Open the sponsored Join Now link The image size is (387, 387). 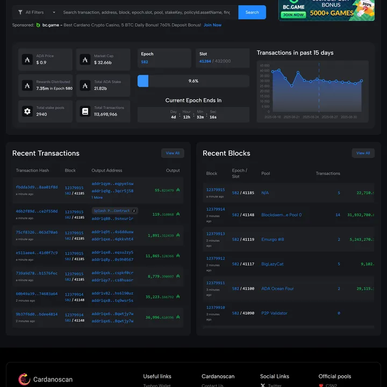coord(212,25)
